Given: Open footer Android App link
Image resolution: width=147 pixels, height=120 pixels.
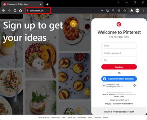Looking at the screenshot, I should pos(82,118).
